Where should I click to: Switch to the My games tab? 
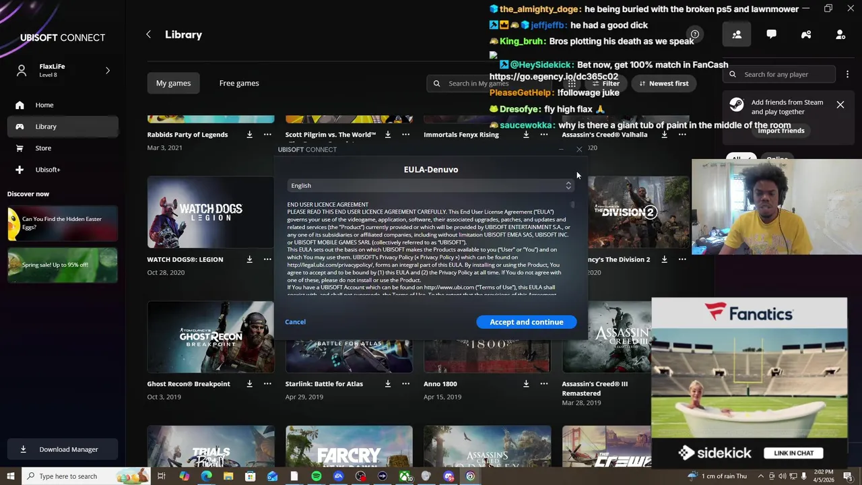[173, 84]
